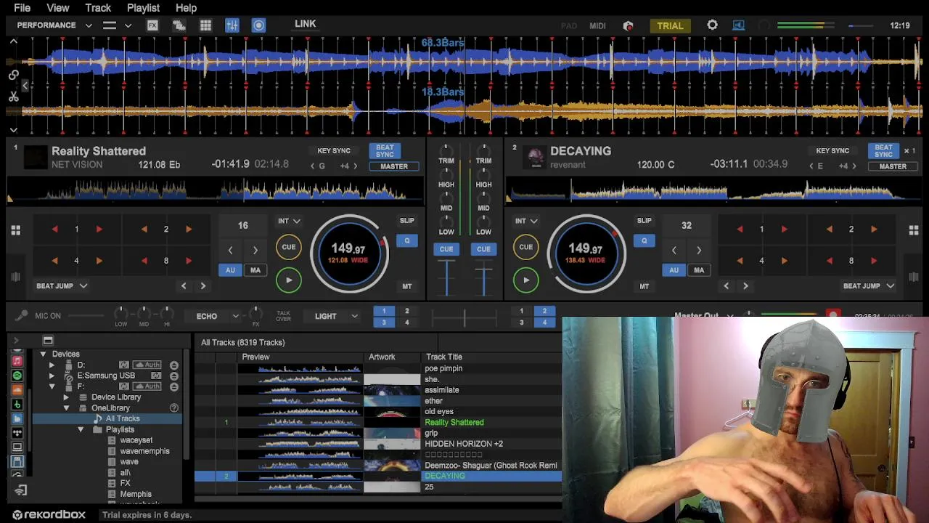Open Beatsource icon in sidebar
929x523 pixels.
17,418
